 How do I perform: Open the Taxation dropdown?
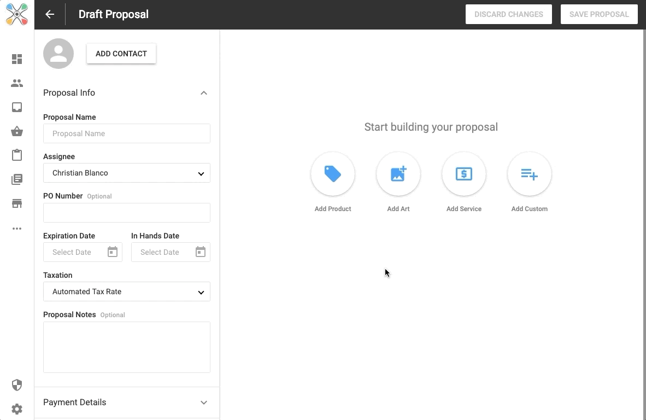(127, 291)
